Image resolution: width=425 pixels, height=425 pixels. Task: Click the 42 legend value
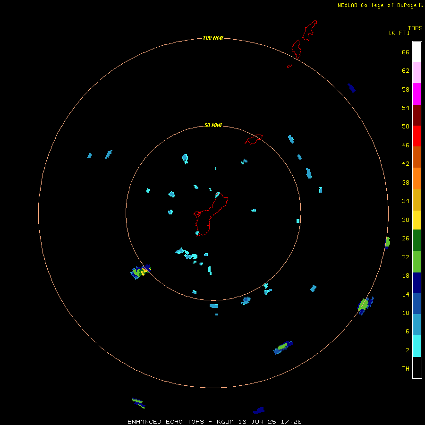pyautogui.click(x=406, y=164)
